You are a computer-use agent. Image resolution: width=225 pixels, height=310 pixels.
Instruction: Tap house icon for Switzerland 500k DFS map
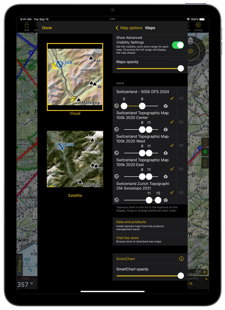click(166, 106)
